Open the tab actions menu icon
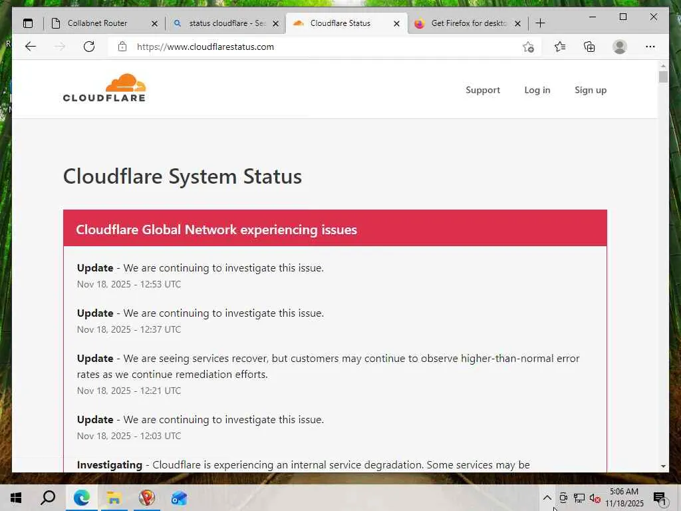Image resolution: width=681 pixels, height=511 pixels. click(28, 23)
